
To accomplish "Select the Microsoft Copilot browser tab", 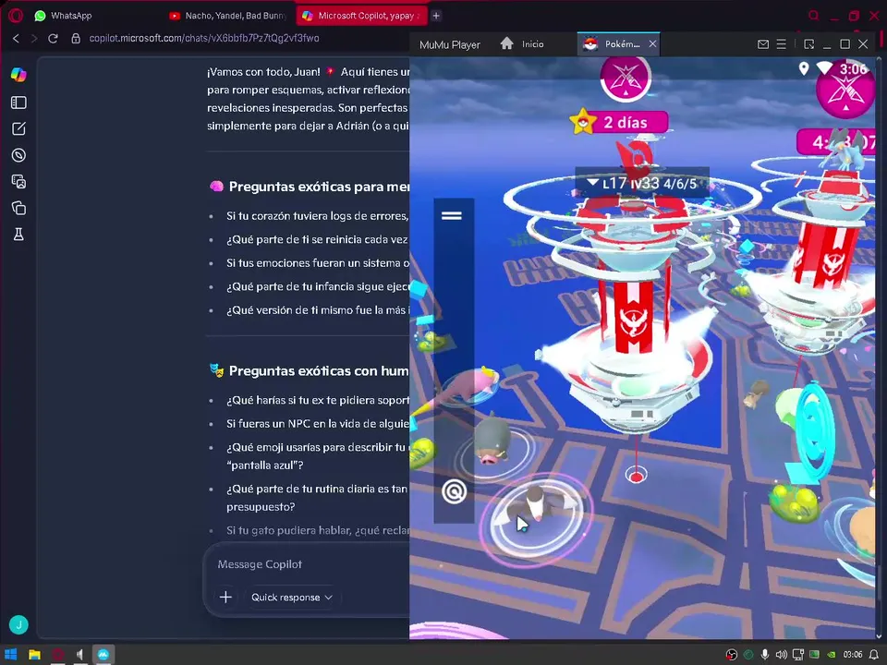I will [x=362, y=16].
